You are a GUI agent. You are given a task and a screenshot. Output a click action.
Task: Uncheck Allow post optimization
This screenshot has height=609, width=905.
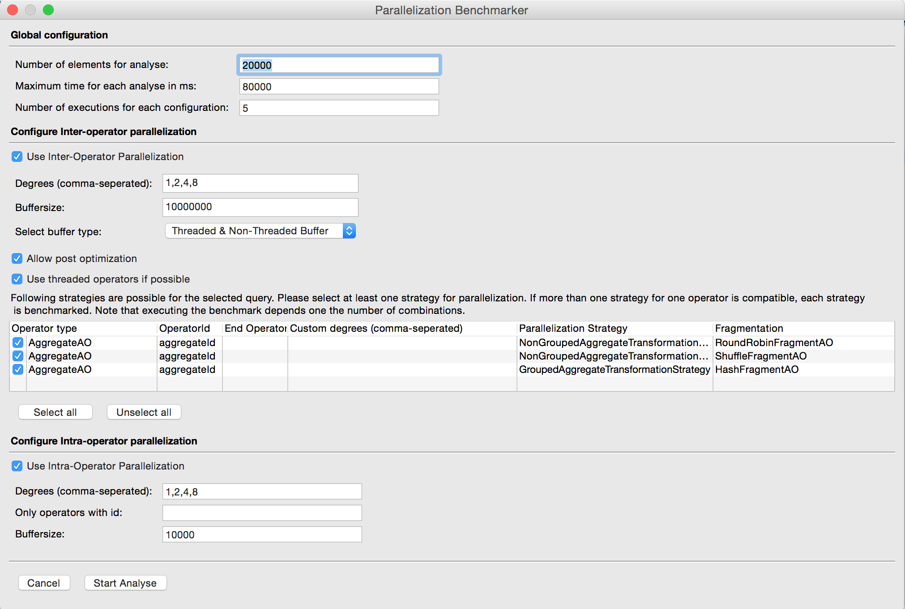point(17,258)
